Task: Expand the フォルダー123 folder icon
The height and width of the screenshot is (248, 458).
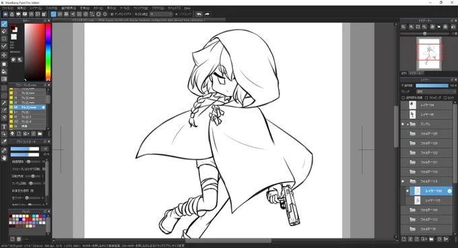Action: [x=412, y=153]
